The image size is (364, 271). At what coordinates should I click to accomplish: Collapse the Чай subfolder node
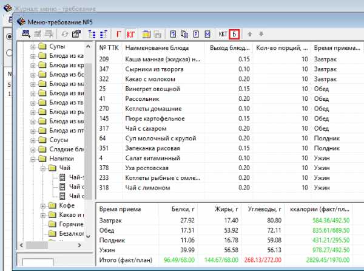point(41,168)
